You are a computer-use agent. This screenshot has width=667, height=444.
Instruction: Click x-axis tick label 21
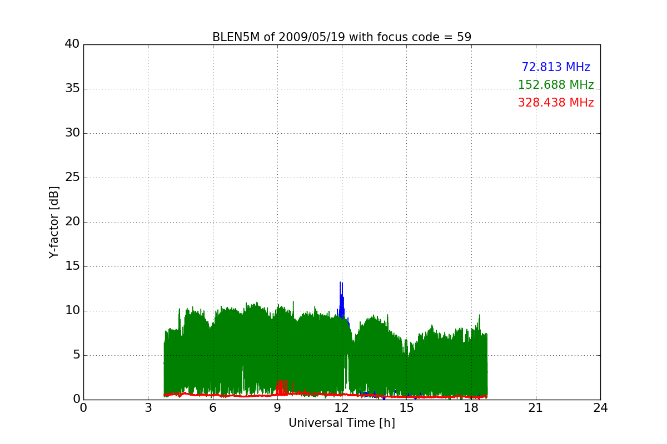tap(536, 408)
